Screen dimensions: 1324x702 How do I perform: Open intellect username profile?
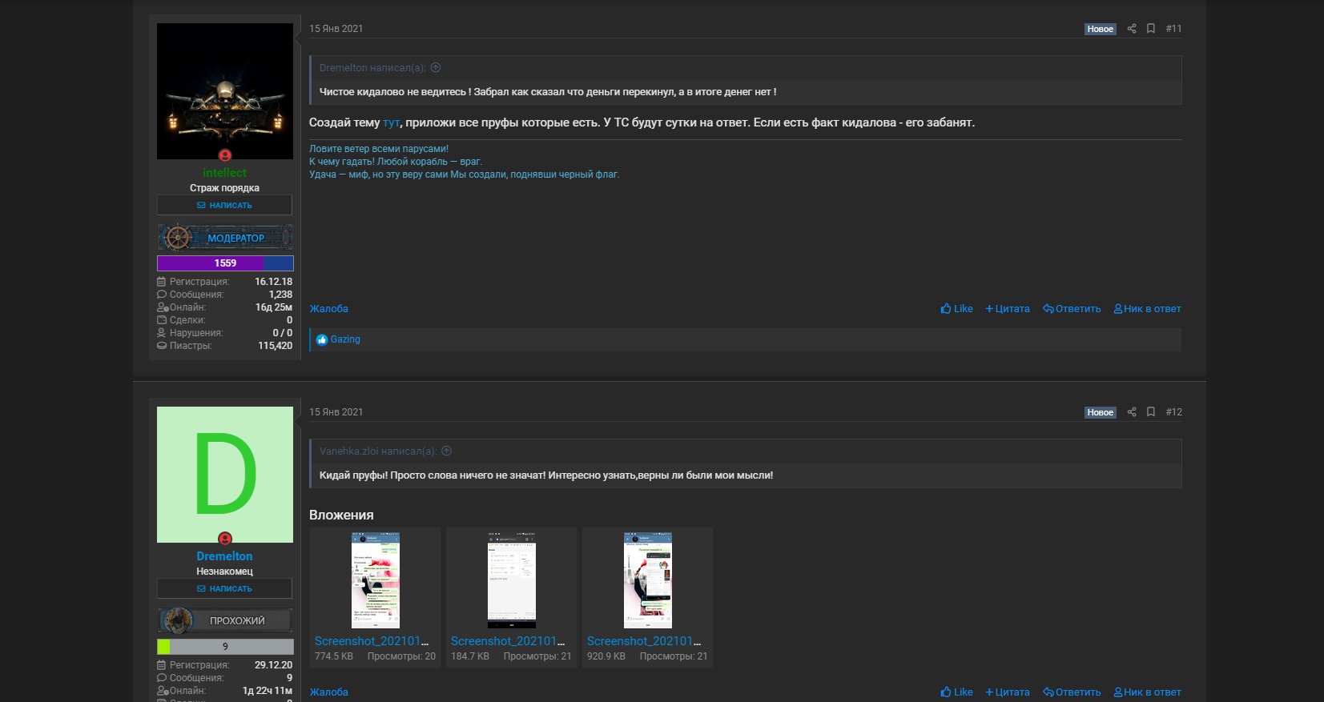tap(225, 173)
